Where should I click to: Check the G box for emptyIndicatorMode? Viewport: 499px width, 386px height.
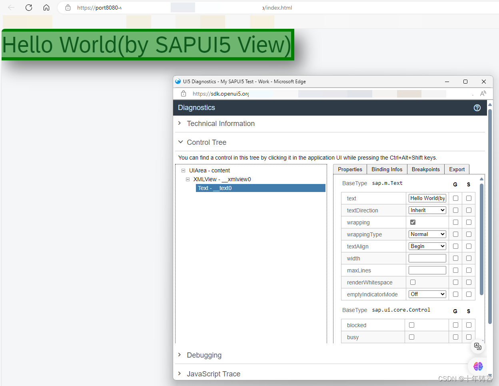(455, 294)
